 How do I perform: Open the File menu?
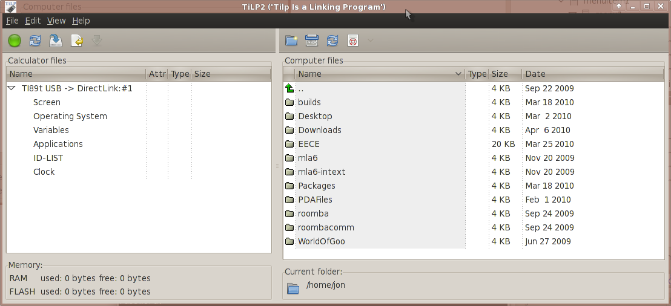[12, 21]
